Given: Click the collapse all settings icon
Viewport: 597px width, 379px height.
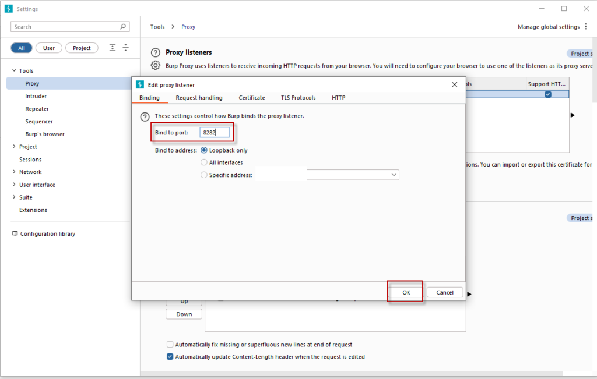Looking at the screenshot, I should [x=112, y=48].
